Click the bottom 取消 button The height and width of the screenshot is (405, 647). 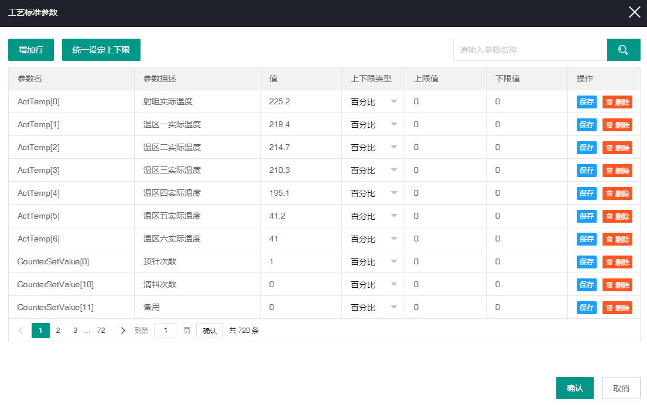pos(621,387)
